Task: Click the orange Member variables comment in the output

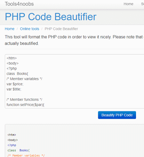Action: [26, 155]
